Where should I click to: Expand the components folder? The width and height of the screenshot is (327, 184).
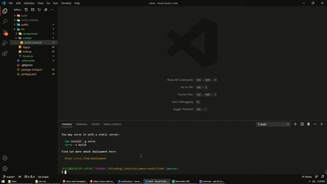(x=30, y=34)
